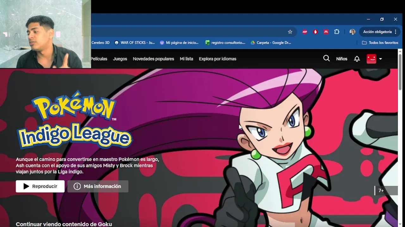The height and width of the screenshot is (227, 405).
Task: Expand the profile dropdown arrow
Action: [380, 59]
